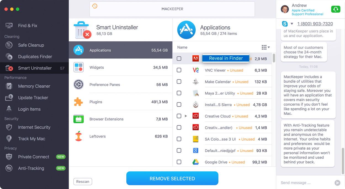345x189 pixels.
Task: Click the Find & Fix monitor icon
Action: (9, 26)
